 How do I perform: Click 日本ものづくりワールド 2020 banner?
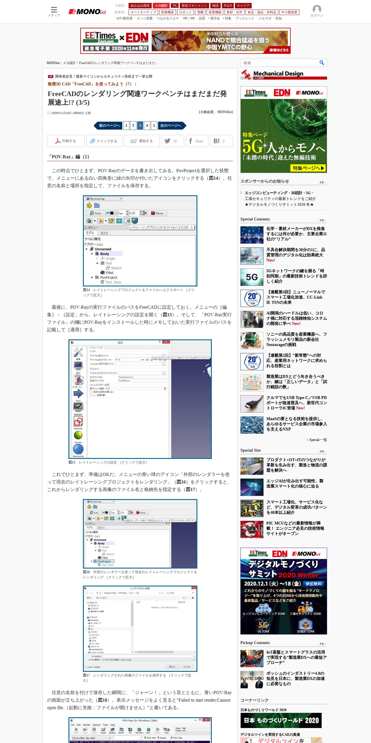281,720
